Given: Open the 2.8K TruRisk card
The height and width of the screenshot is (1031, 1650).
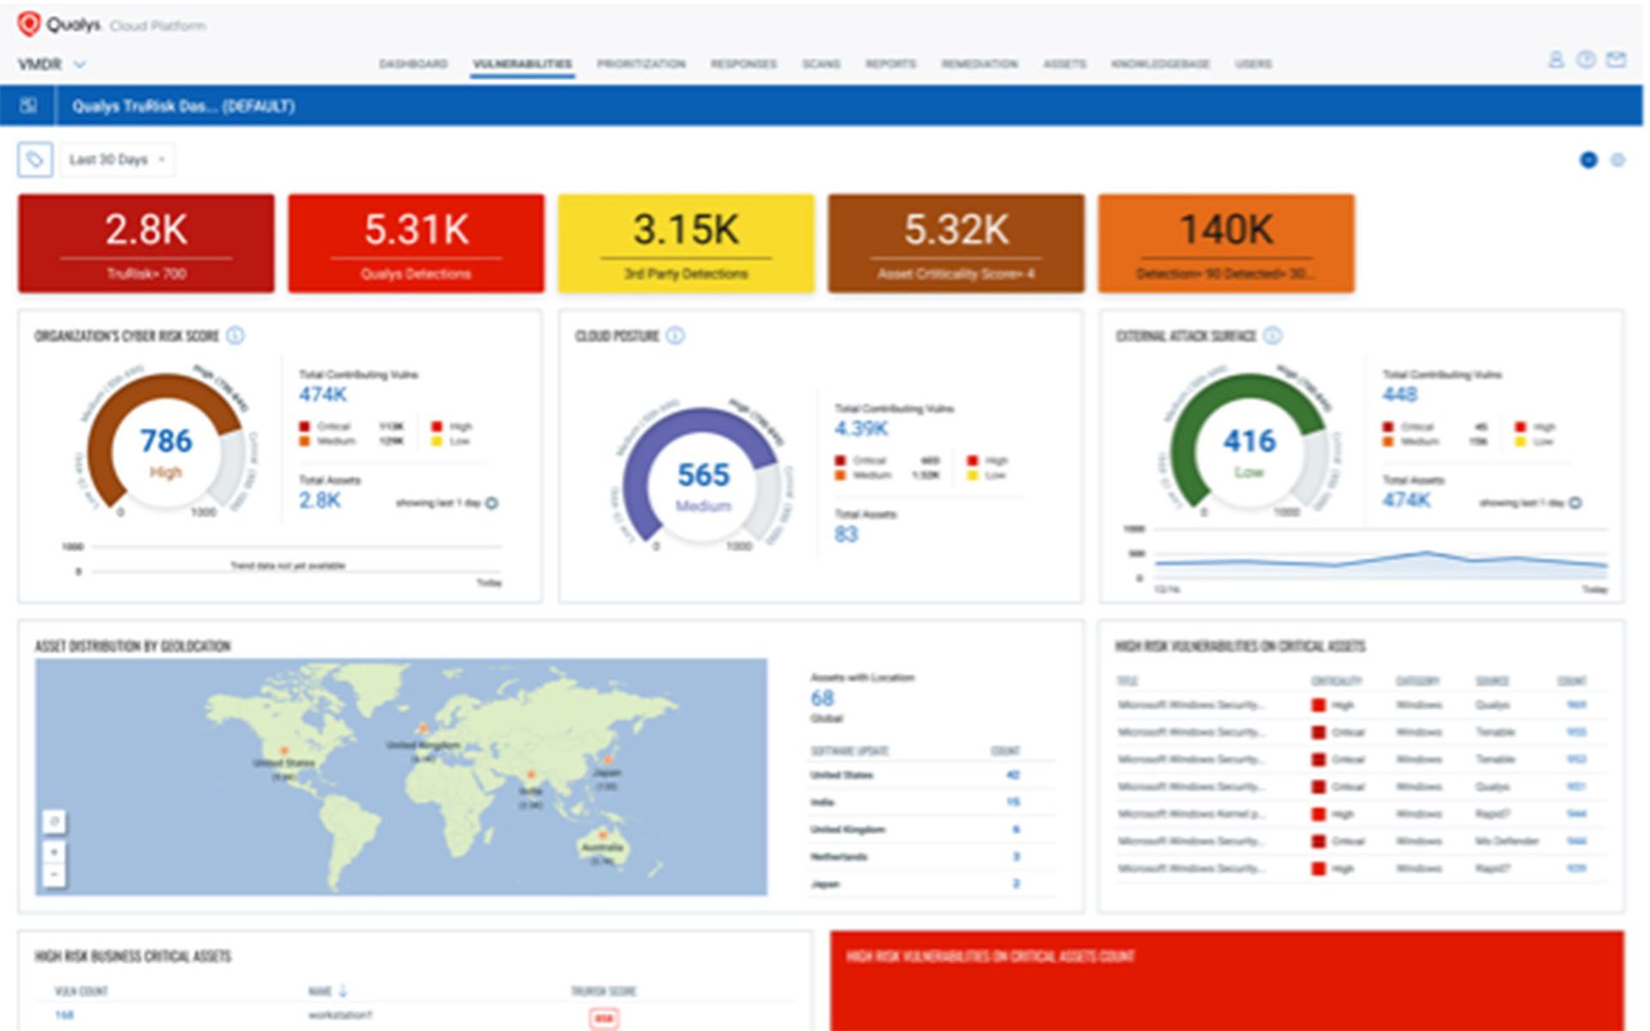Looking at the screenshot, I should click(x=146, y=243).
